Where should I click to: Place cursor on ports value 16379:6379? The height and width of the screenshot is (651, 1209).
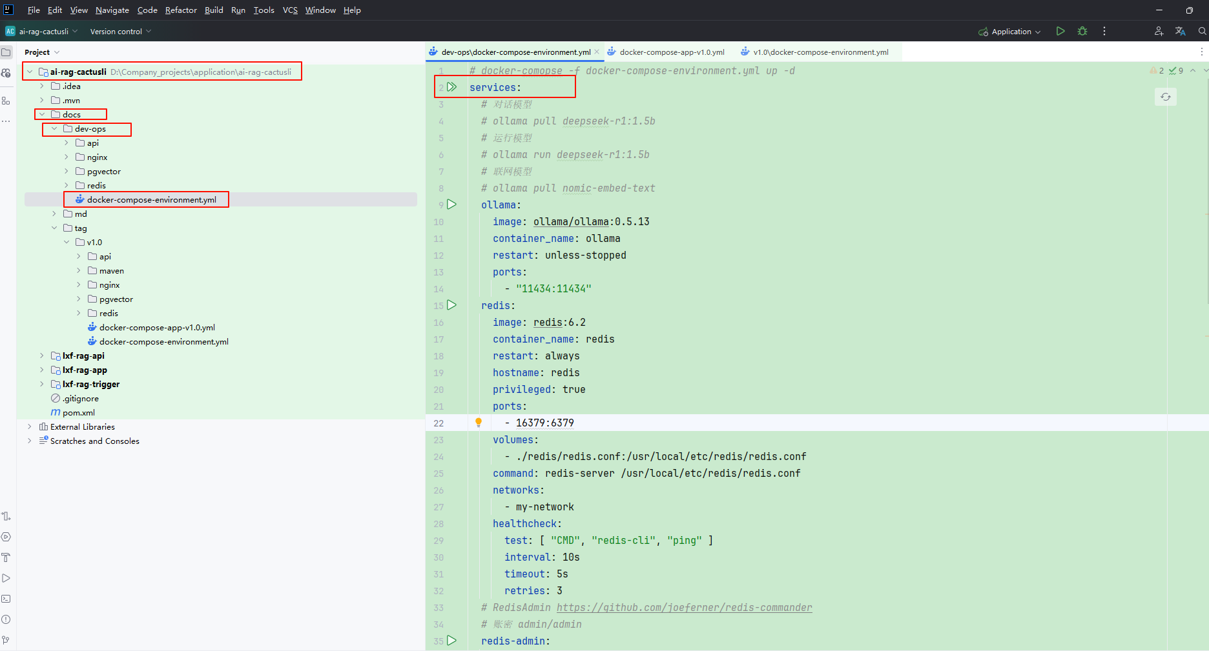pos(544,423)
